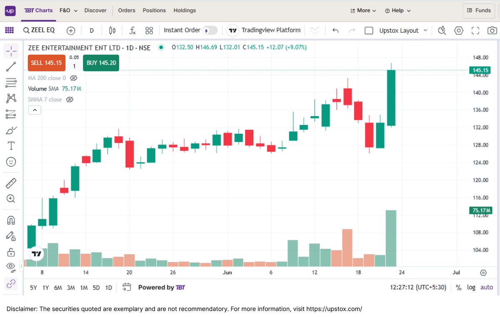This screenshot has height=317, width=500.
Task: Open the Funds button
Action: tap(479, 10)
